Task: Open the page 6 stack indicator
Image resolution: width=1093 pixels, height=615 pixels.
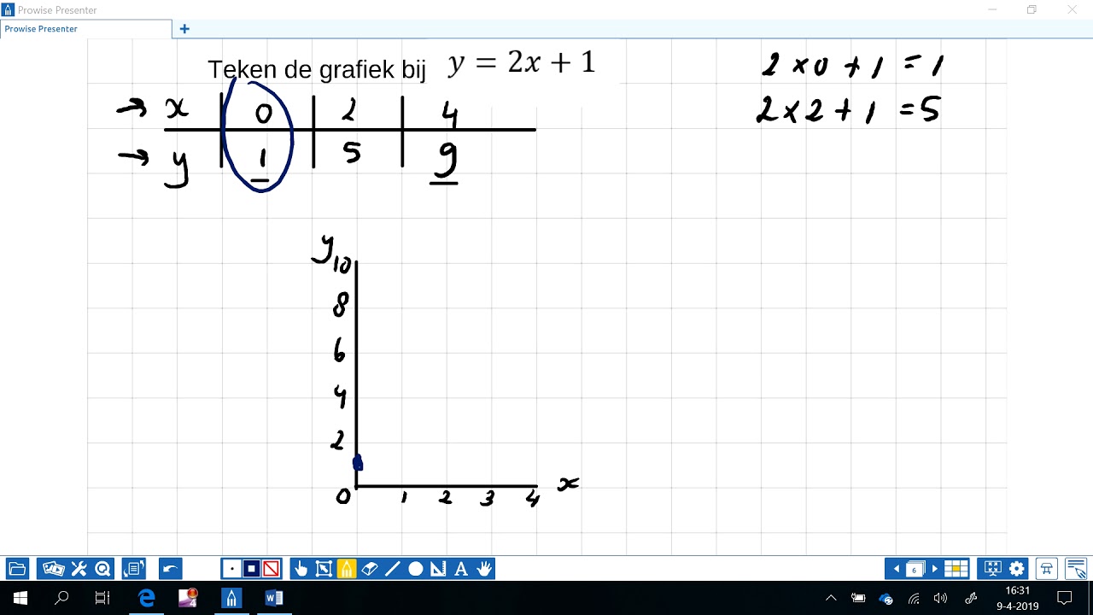Action: pyautogui.click(x=915, y=569)
